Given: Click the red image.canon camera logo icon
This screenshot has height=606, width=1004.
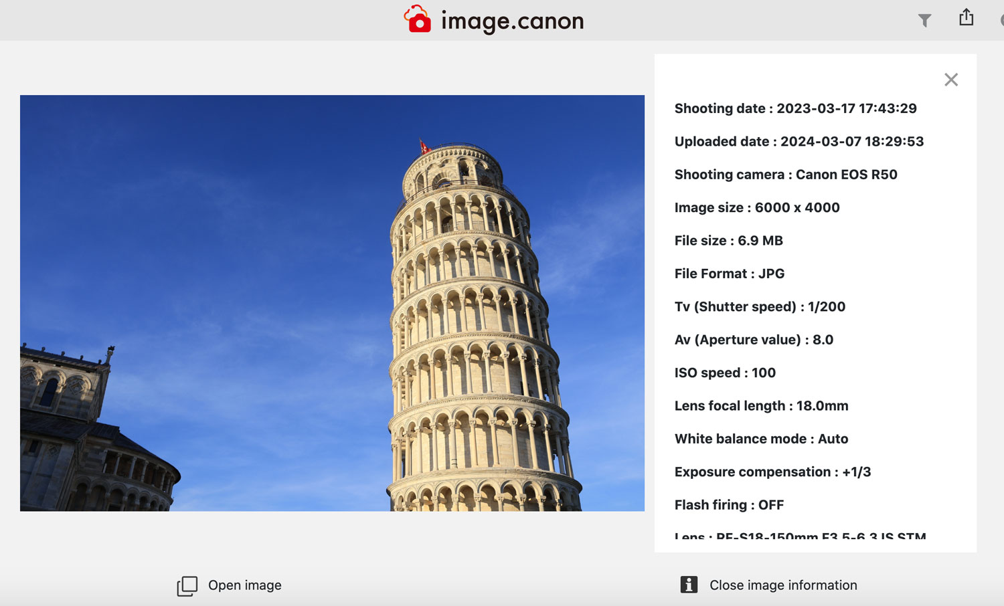Looking at the screenshot, I should click(418, 19).
